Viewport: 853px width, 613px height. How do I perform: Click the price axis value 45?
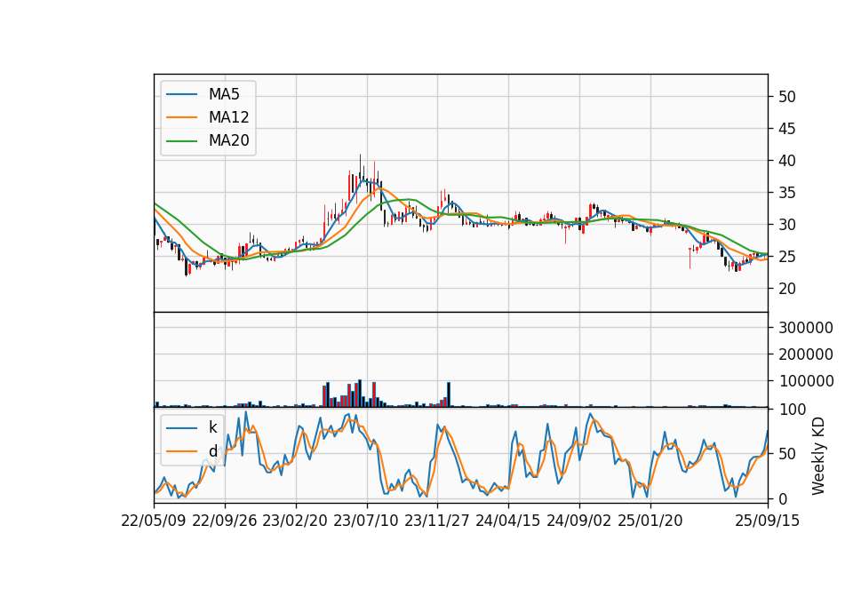click(786, 129)
